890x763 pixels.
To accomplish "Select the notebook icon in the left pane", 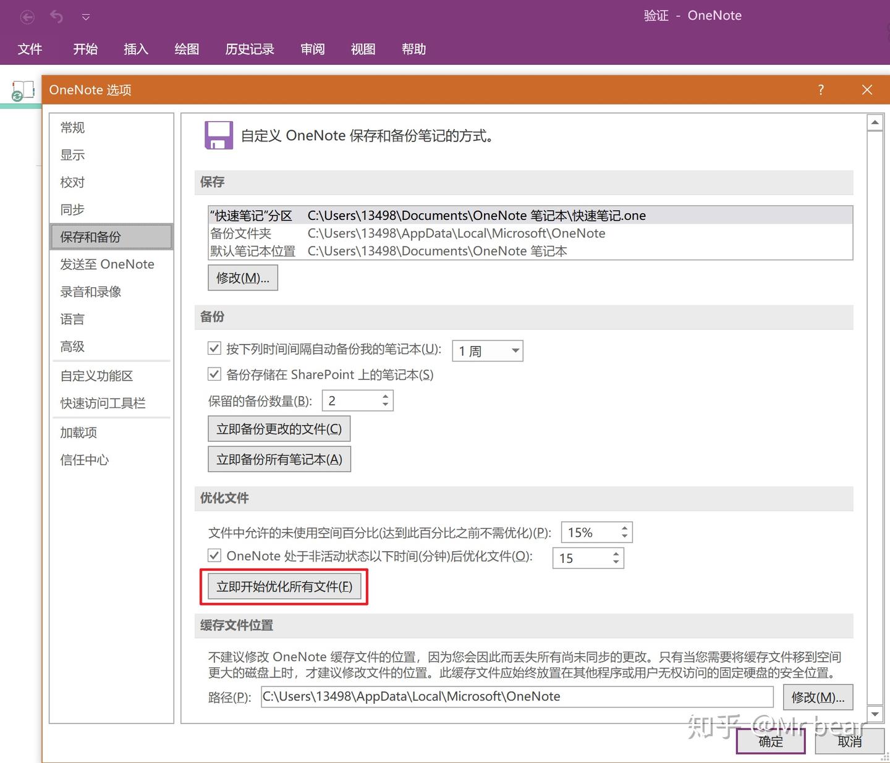I will point(21,90).
